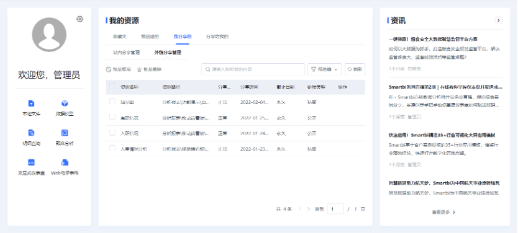Click the 链接类型 column header
Image resolution: width=518 pixels, height=233 pixels.
[x=316, y=87]
